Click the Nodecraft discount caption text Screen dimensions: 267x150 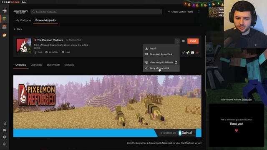[x=164, y=143]
